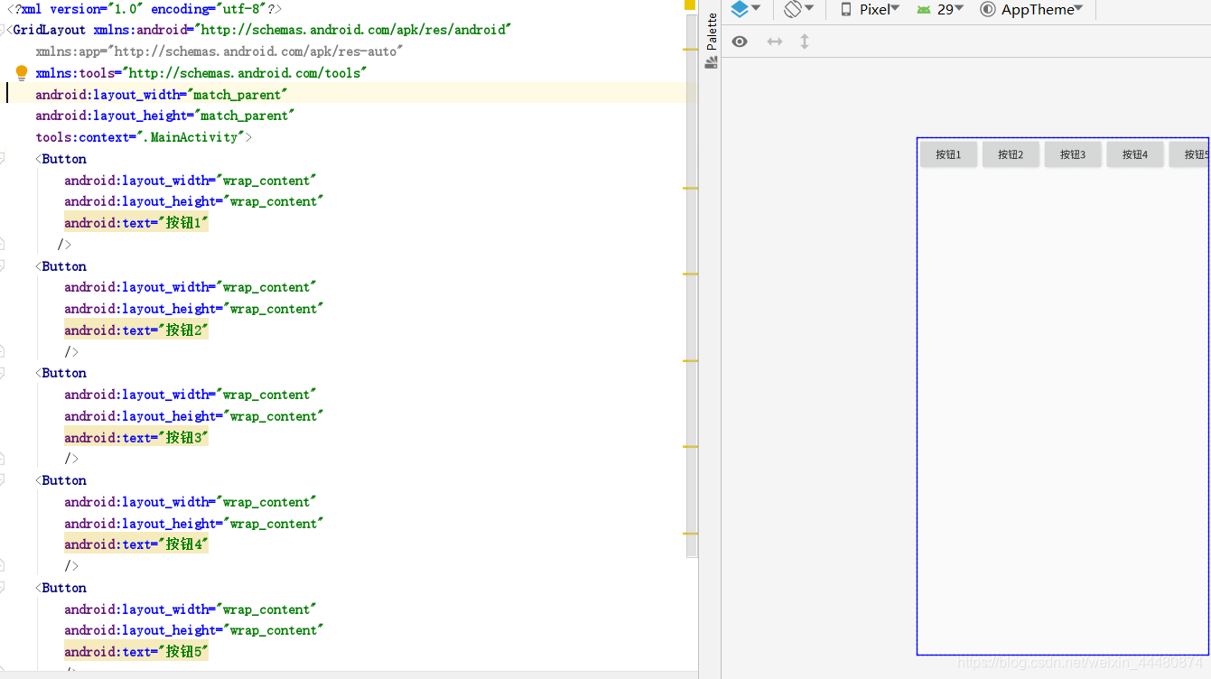Screen dimensions: 1211x679
Task: Click the eye view options icon
Action: (740, 42)
